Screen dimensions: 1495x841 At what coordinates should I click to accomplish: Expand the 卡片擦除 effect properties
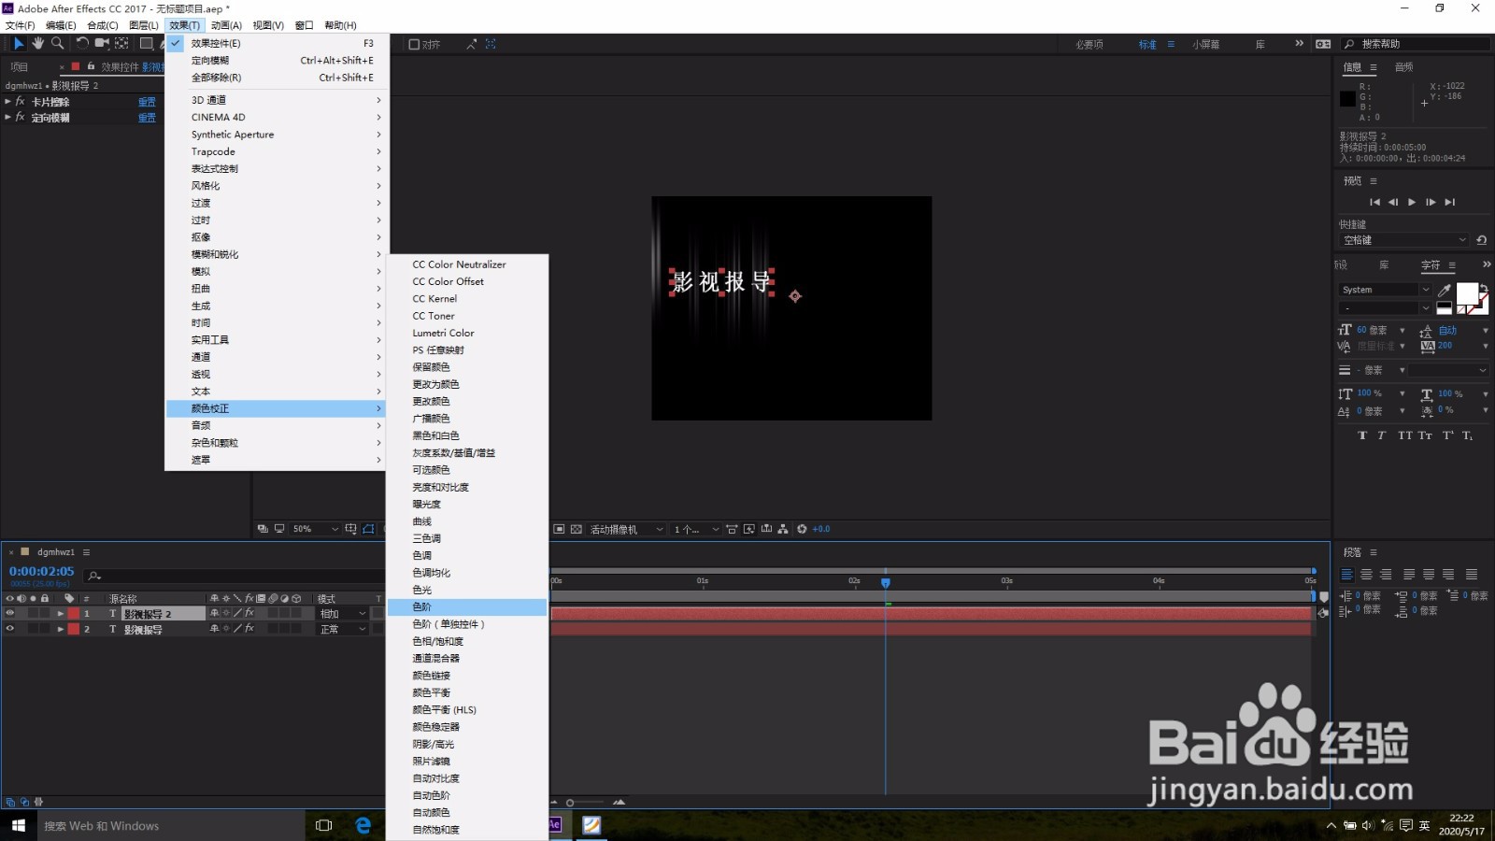7,102
